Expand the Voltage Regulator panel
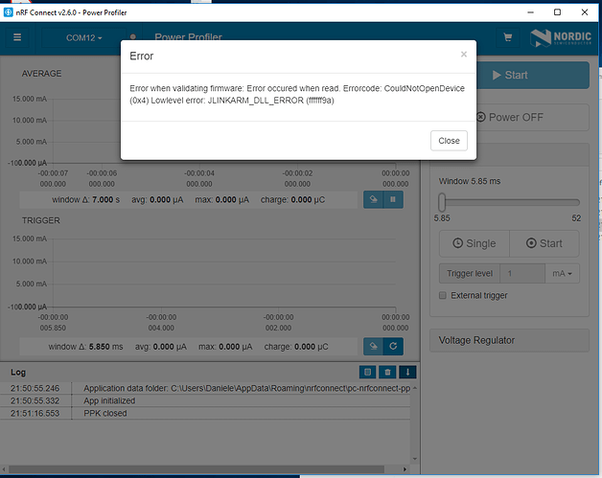602x478 pixels. point(509,340)
